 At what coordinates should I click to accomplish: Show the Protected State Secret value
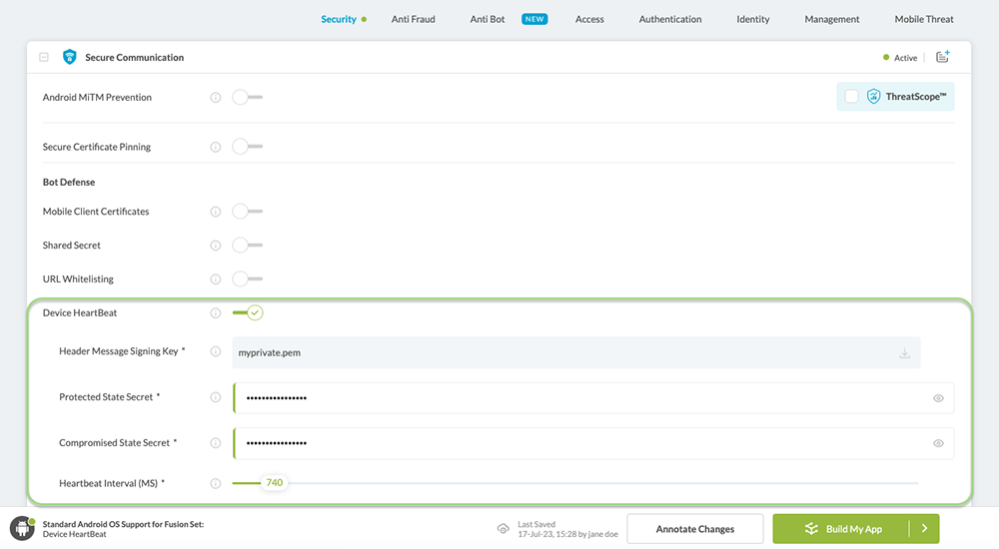coord(938,398)
